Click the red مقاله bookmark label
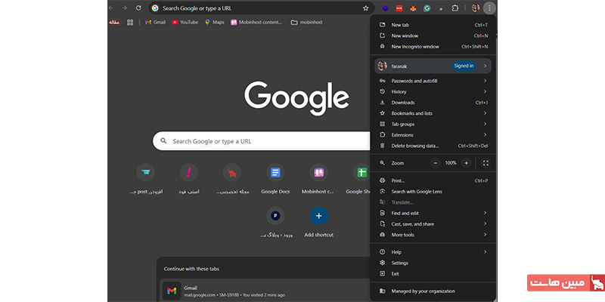 point(114,23)
